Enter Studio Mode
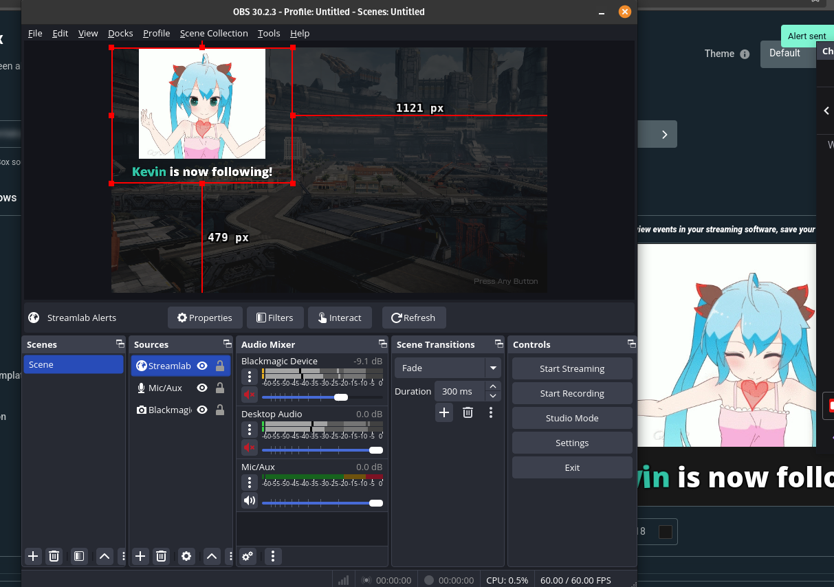The width and height of the screenshot is (834, 587). coord(572,418)
